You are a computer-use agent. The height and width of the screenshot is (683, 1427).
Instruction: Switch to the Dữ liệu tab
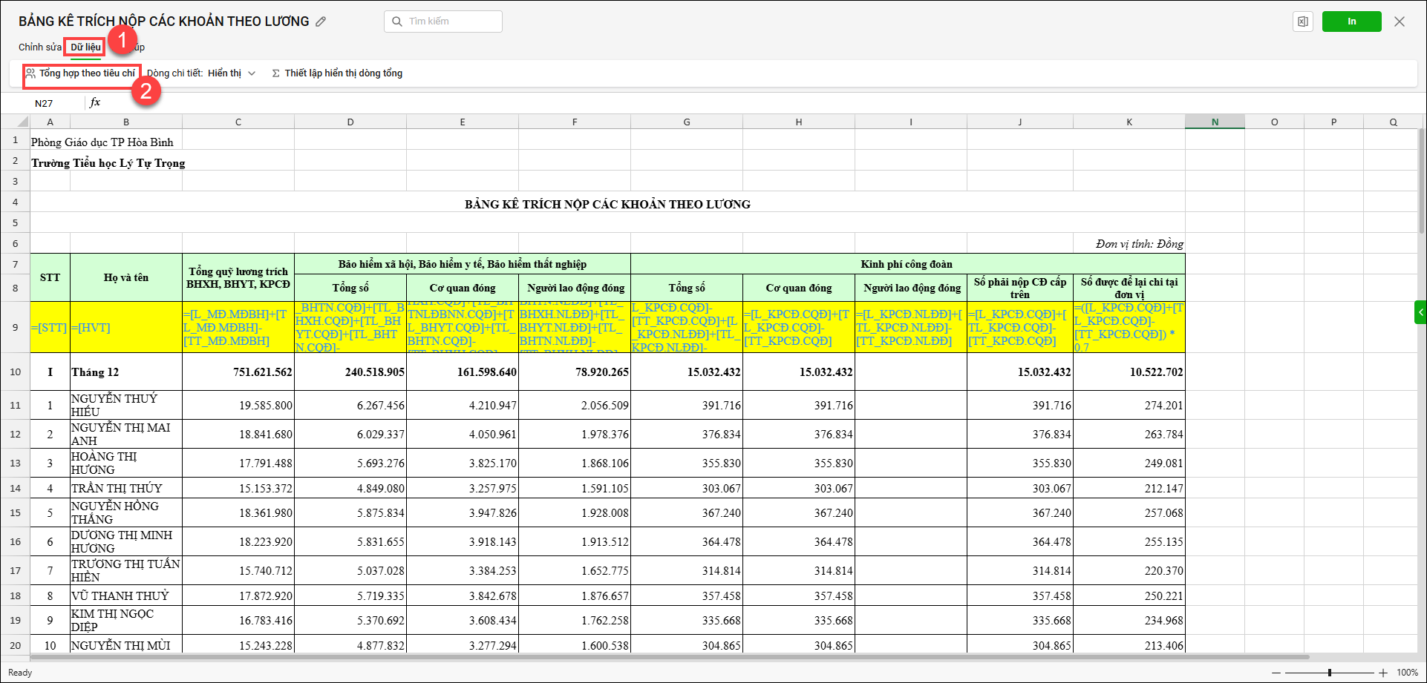[85, 47]
